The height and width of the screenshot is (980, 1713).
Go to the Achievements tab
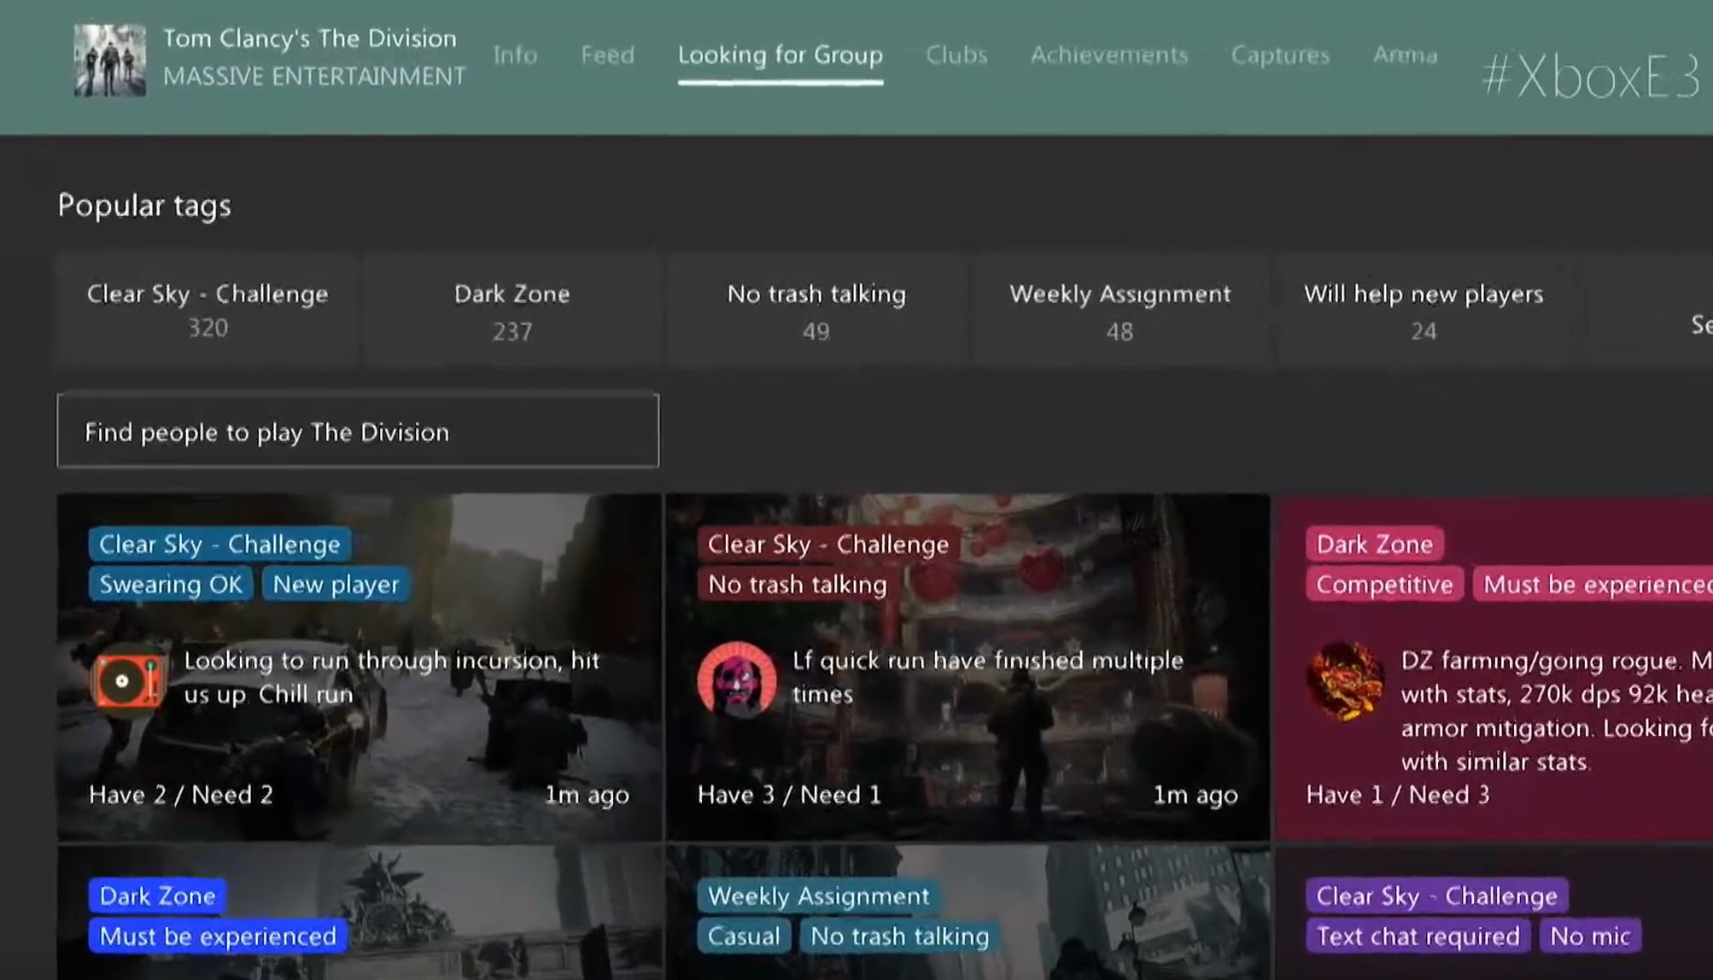(x=1108, y=55)
